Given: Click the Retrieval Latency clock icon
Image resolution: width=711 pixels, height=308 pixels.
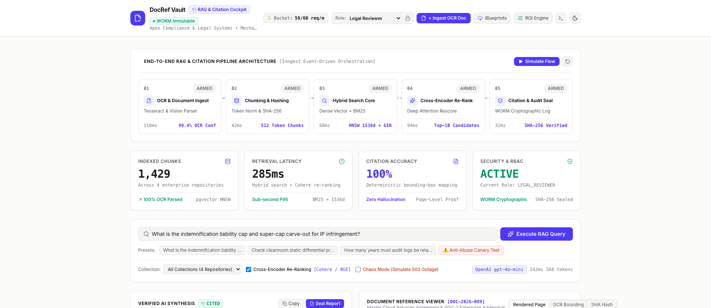Looking at the screenshot, I should [x=342, y=161].
